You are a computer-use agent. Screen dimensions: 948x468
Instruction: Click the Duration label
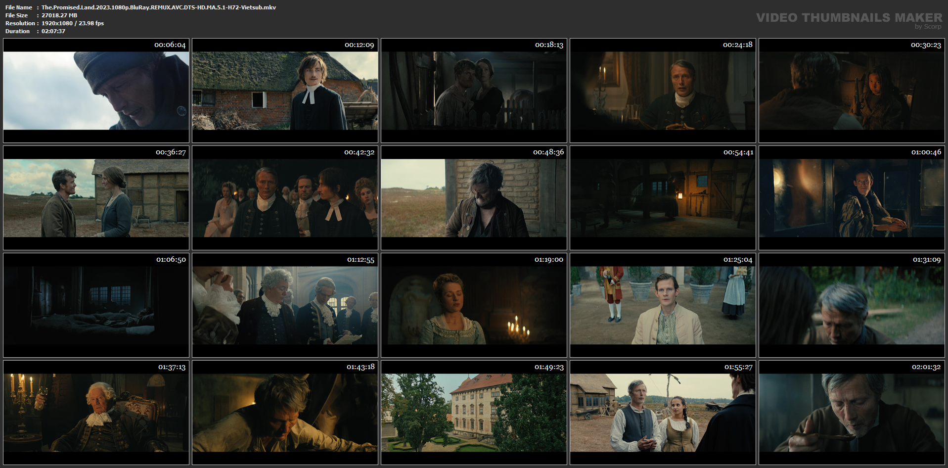pos(18,31)
